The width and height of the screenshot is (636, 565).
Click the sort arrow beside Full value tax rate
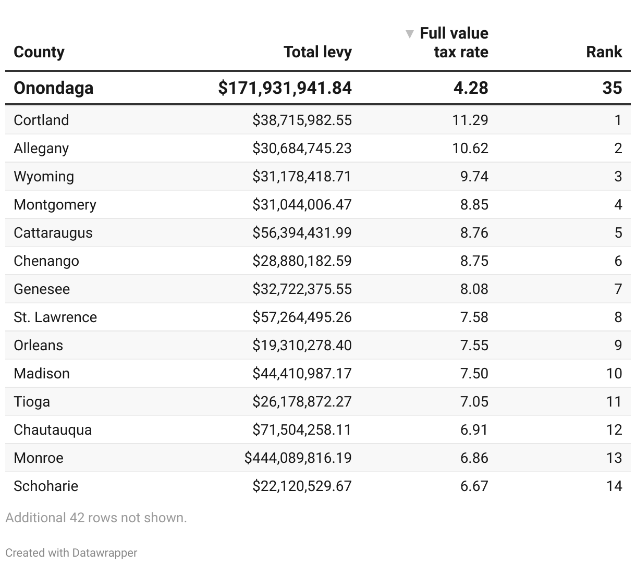(x=410, y=34)
